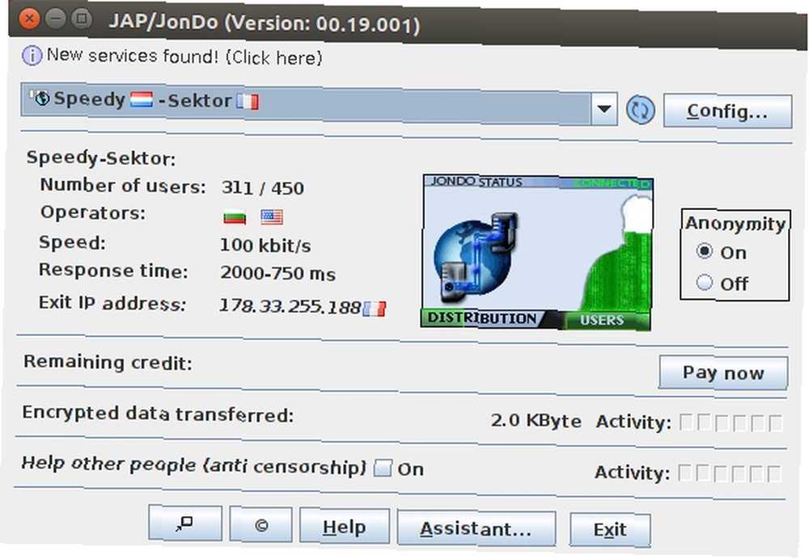The image size is (809, 559).
Task: Click the 2.0 KByte transferred value
Action: pos(536,420)
